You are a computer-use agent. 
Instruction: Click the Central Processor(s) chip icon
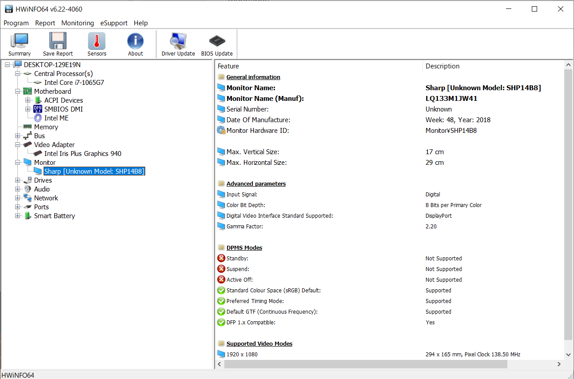(28, 74)
